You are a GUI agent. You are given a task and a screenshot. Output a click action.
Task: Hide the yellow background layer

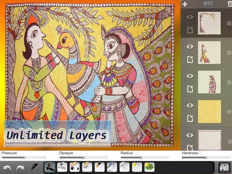coord(190,105)
